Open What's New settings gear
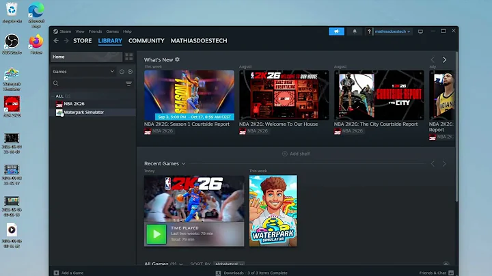The width and height of the screenshot is (492, 276). (177, 59)
